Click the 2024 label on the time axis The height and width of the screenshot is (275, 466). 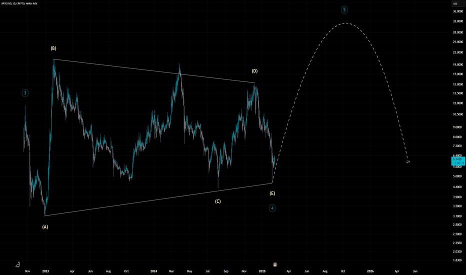(x=153, y=271)
